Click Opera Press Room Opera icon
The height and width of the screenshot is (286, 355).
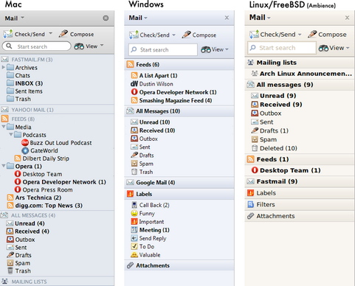(18, 189)
